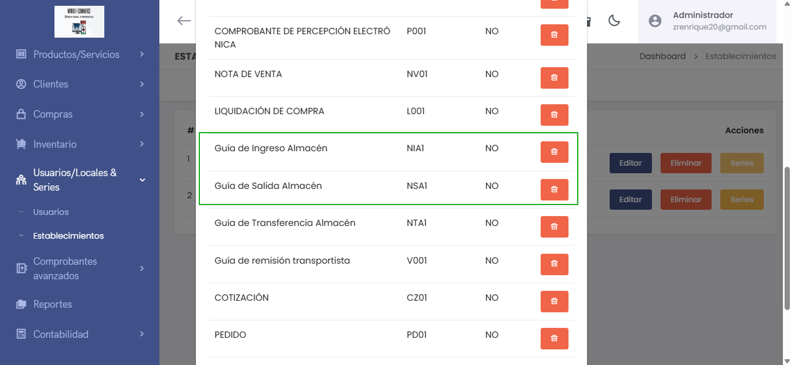Click the back arrow in header
Viewport: 791px width, 365px height.
click(x=184, y=21)
